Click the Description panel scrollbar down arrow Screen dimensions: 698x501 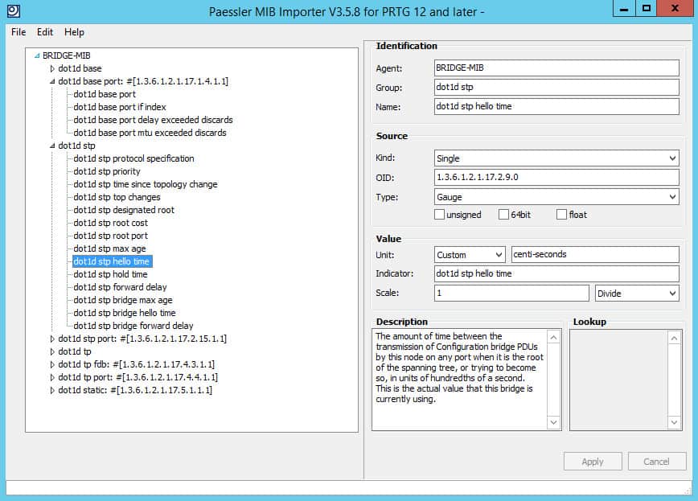coord(555,421)
